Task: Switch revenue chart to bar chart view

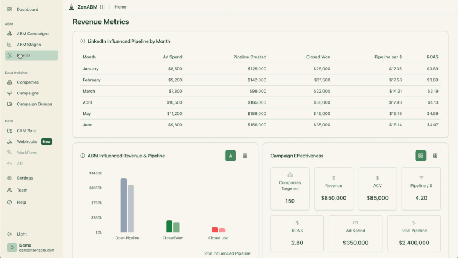Action: [230, 156]
